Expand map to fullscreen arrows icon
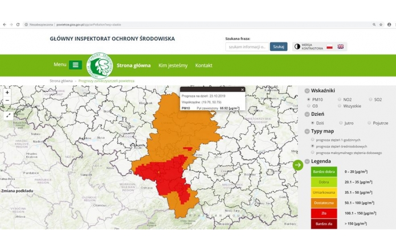This screenshot has height=251, width=396. 9,115
